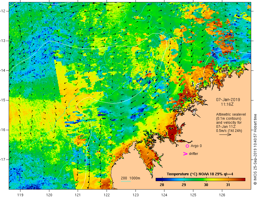Click the colorbar value 29
The image size is (257, 198).
184,185
